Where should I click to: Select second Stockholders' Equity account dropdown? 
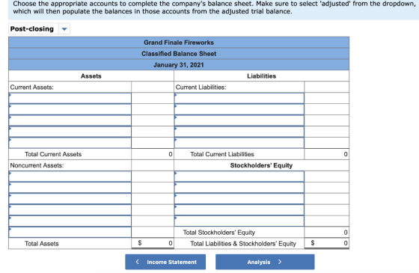(239, 188)
